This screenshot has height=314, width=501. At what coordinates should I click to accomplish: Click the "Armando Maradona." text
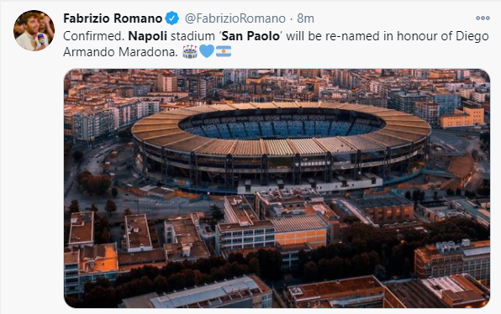[x=120, y=52]
